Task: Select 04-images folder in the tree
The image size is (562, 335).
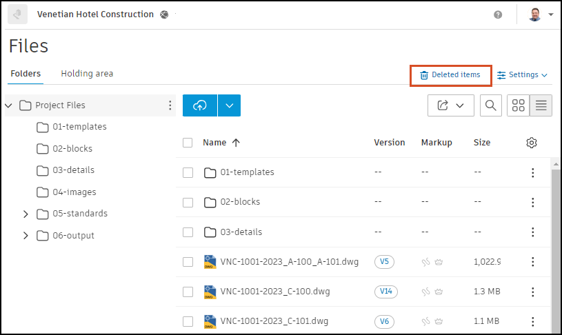Action: tap(74, 192)
